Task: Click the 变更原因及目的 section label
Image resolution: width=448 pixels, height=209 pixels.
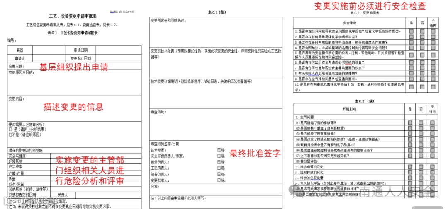Action: (x=22, y=73)
